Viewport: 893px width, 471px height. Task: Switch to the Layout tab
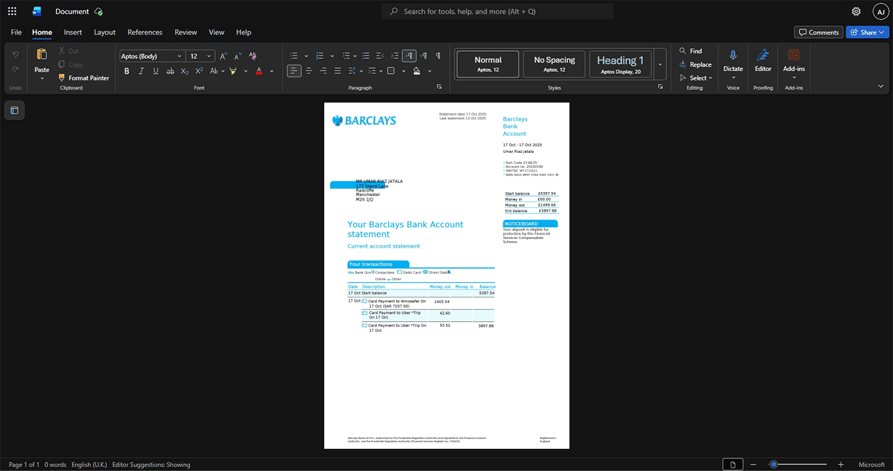pyautogui.click(x=105, y=32)
